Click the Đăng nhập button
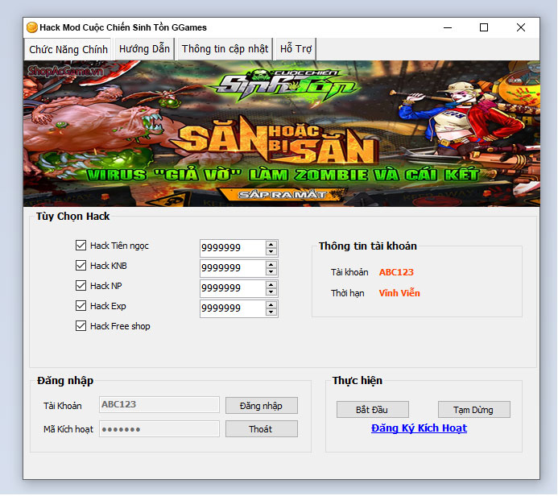 click(262, 406)
